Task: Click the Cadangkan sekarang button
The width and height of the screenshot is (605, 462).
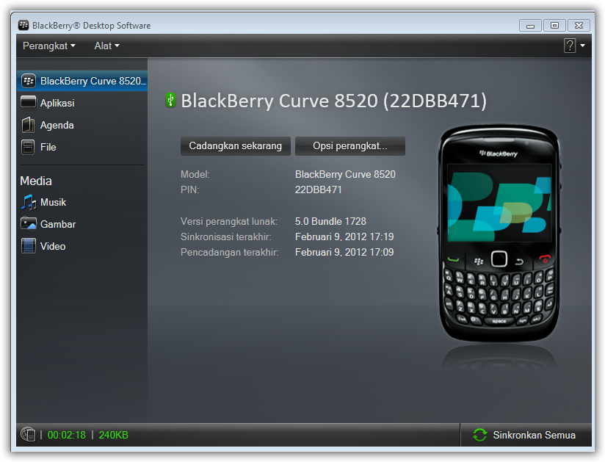Action: tap(236, 146)
